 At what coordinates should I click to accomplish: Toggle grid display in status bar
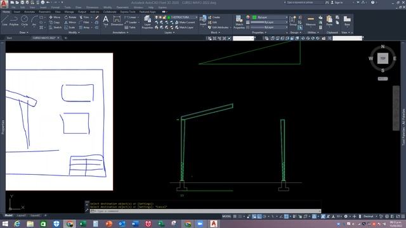click(235, 217)
